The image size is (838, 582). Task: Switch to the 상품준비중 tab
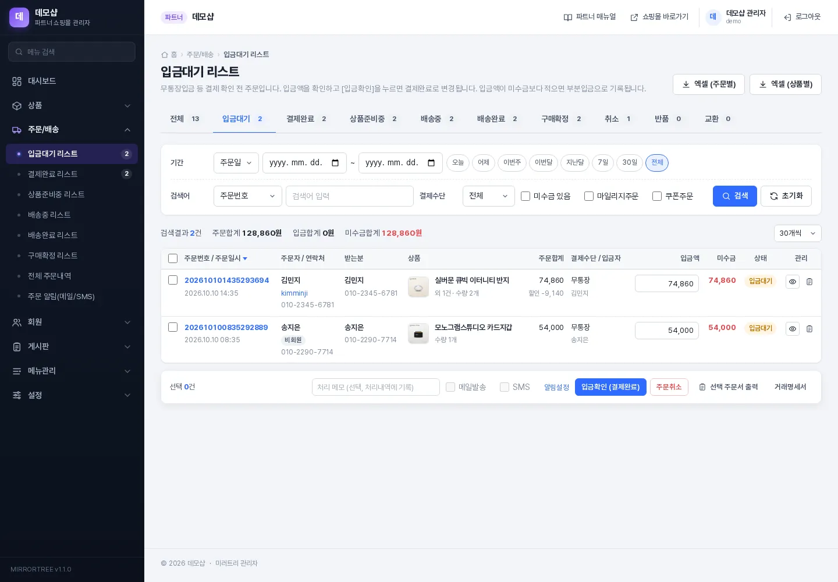coord(374,119)
